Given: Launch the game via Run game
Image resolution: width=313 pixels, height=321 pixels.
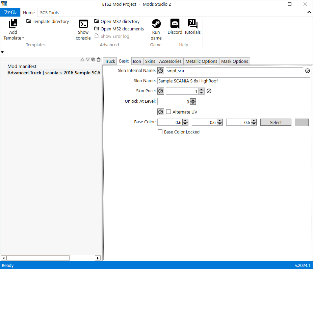Looking at the screenshot, I should pyautogui.click(x=156, y=24).
